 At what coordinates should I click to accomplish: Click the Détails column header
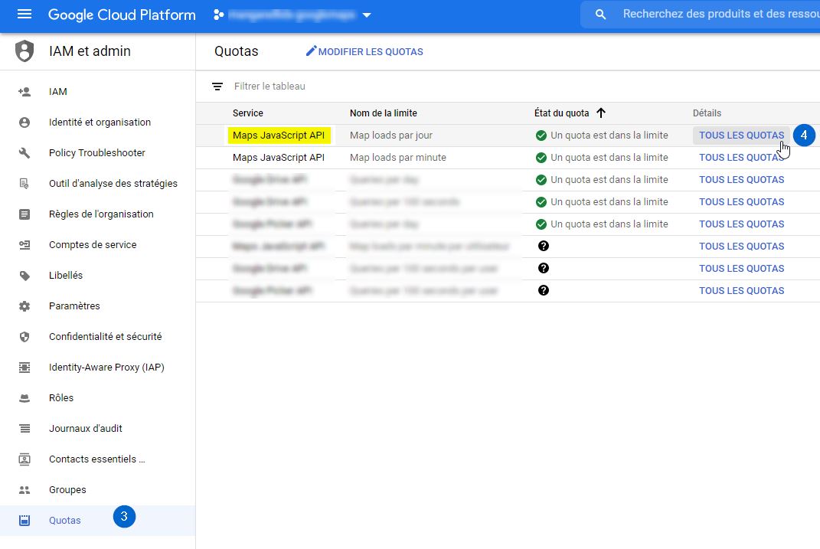[x=707, y=113]
